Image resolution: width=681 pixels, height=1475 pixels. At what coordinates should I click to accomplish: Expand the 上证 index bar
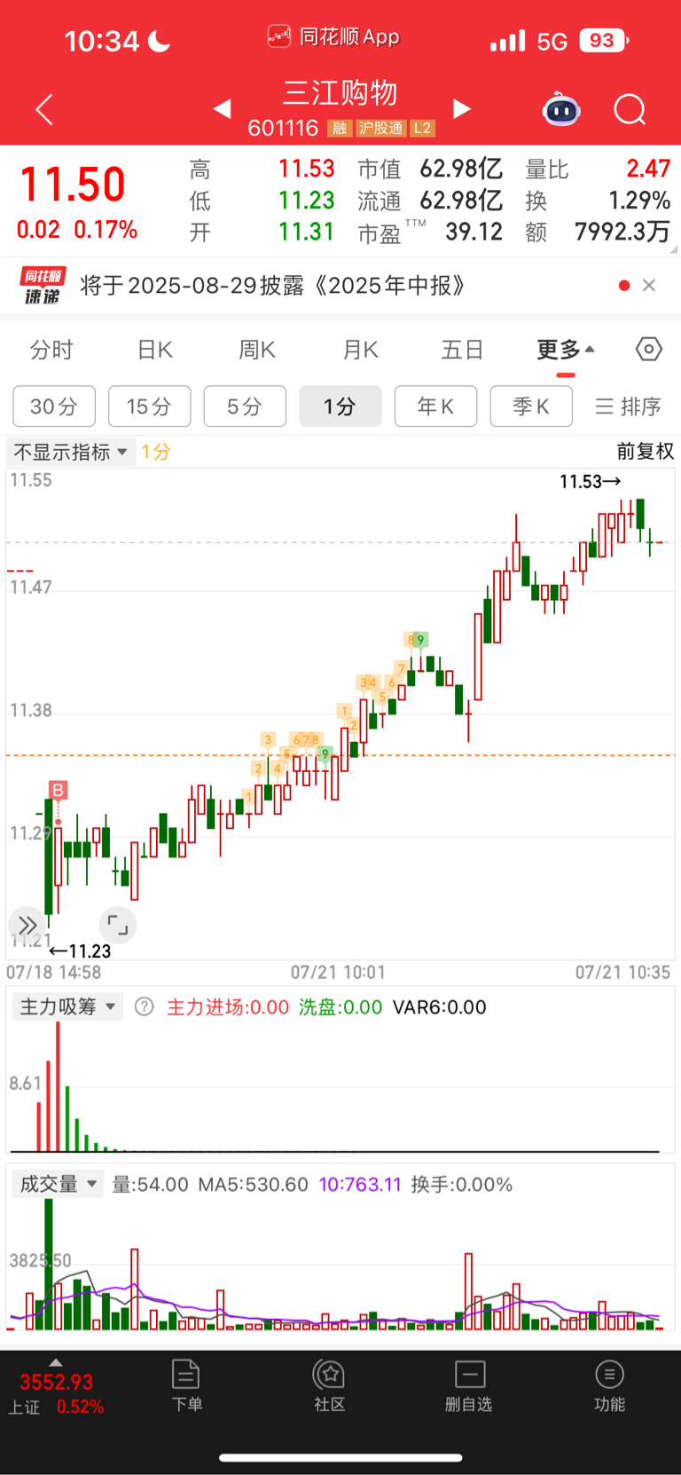(x=56, y=1362)
